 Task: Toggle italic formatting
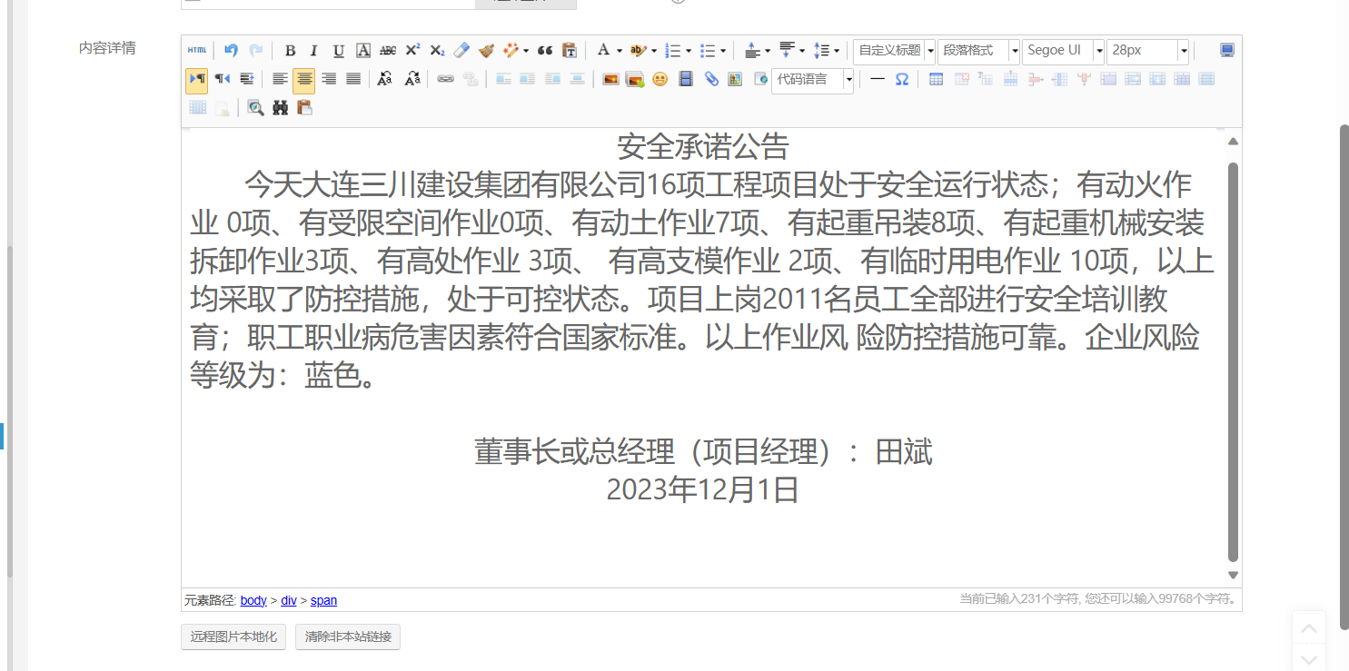tap(314, 51)
